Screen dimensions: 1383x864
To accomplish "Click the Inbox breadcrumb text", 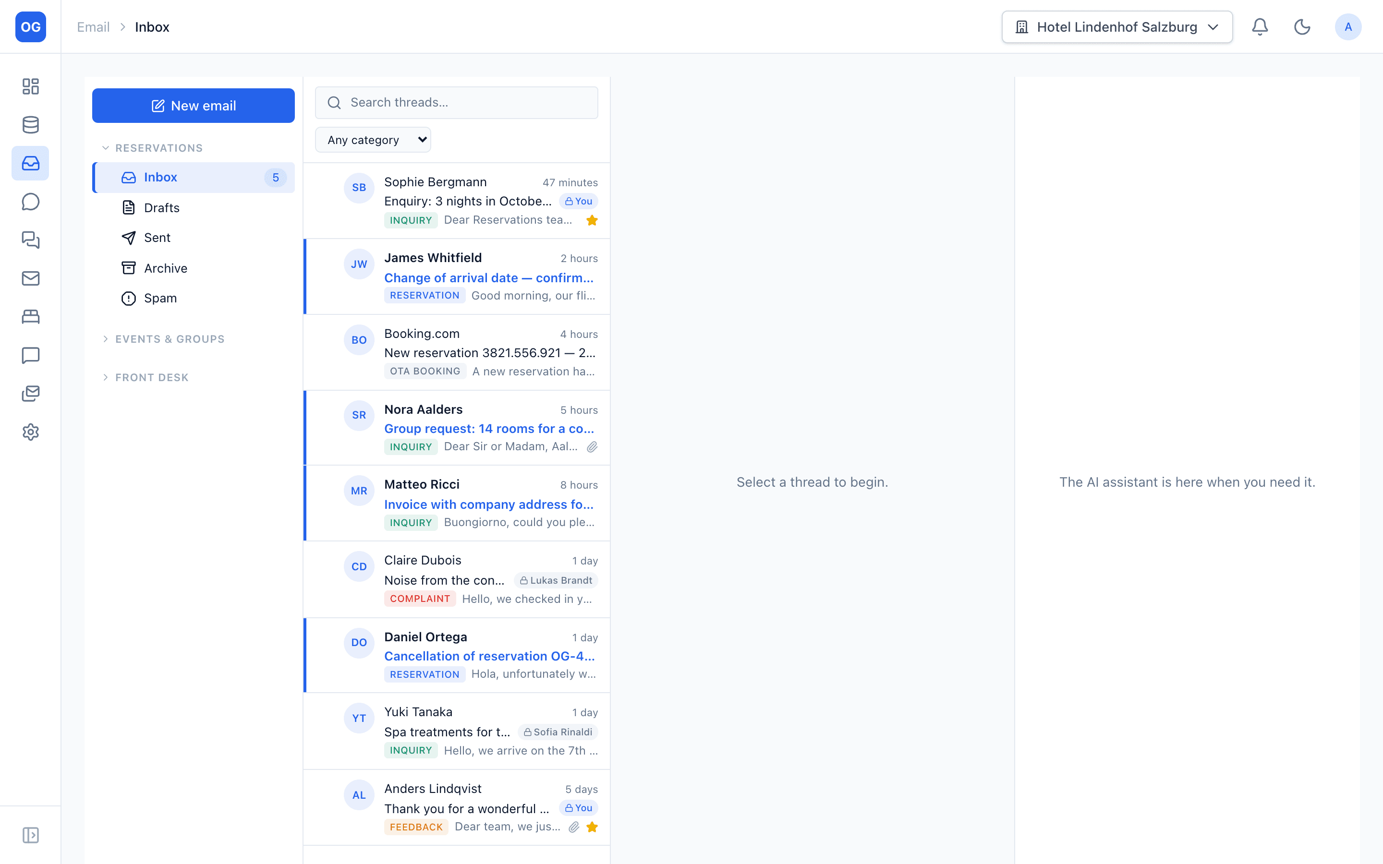I will tap(152, 27).
